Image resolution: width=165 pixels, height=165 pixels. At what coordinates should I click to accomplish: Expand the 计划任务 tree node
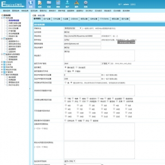pyautogui.click(x=2, y=62)
